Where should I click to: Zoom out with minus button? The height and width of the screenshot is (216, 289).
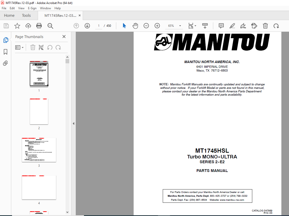tap(146, 26)
